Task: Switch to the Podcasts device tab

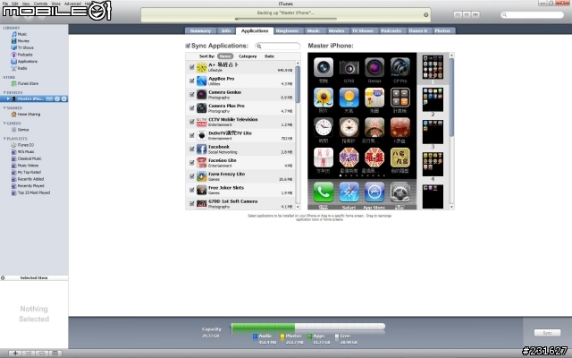Action: coord(391,31)
